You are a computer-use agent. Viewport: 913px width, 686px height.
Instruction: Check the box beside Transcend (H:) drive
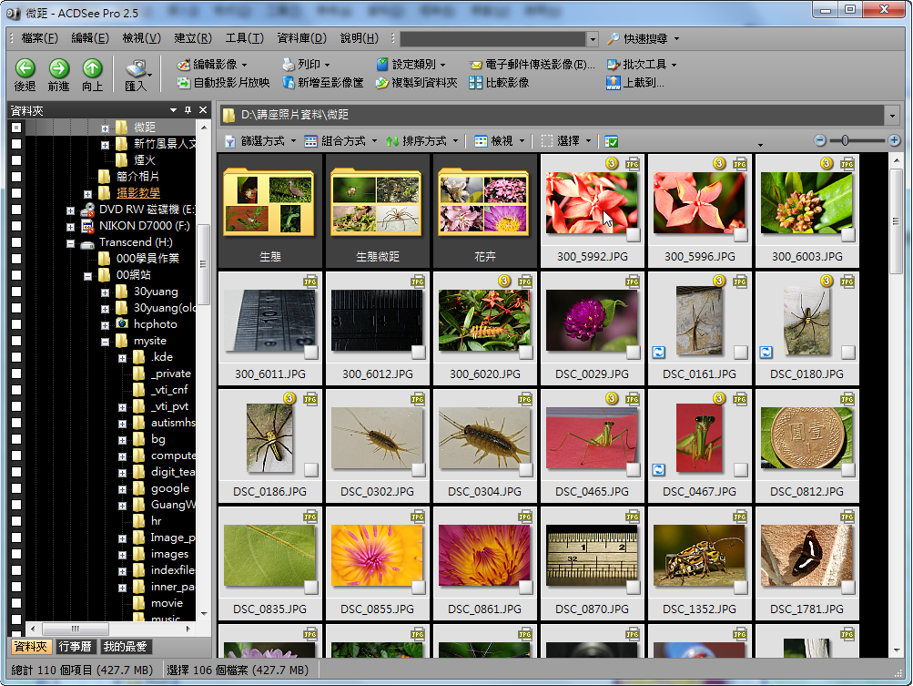(x=16, y=243)
